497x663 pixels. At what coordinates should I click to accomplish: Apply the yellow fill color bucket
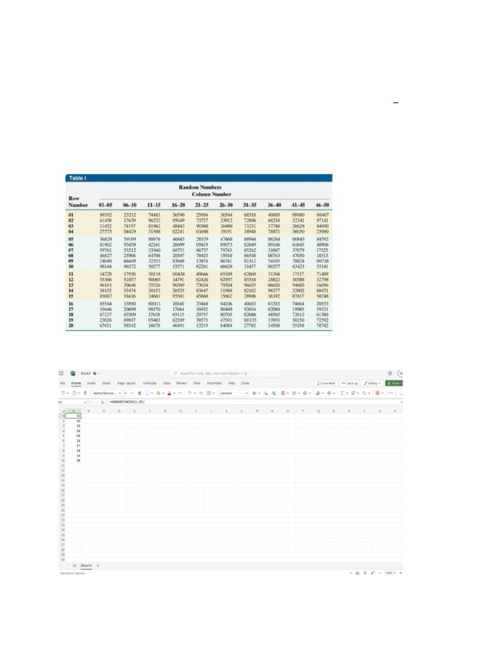pos(158,393)
